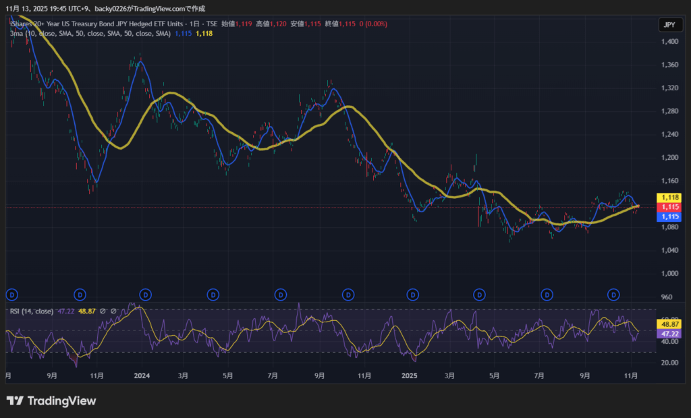Screen dimensions: 691x418
Task: Click the yellow 1,118 price axis label
Action: 669,197
